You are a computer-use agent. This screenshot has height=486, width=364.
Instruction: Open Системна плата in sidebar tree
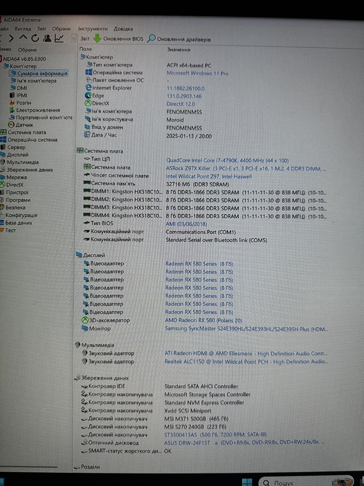23,132
